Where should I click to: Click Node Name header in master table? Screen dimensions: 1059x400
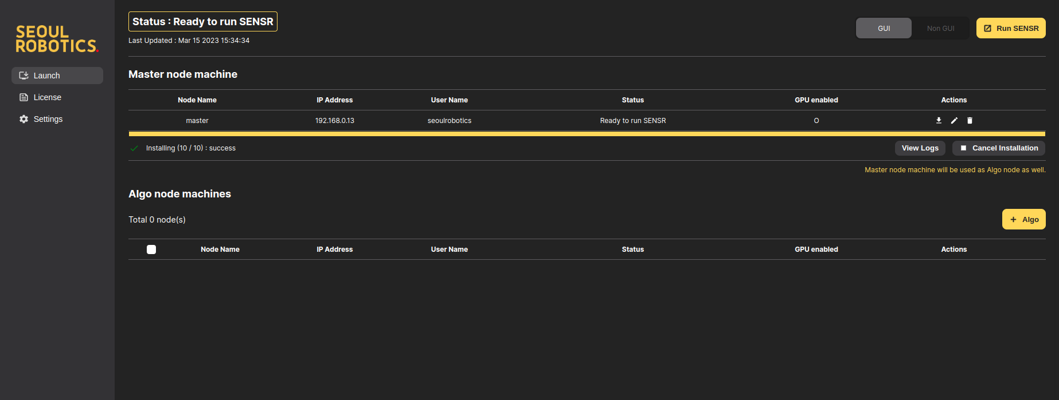tap(197, 100)
